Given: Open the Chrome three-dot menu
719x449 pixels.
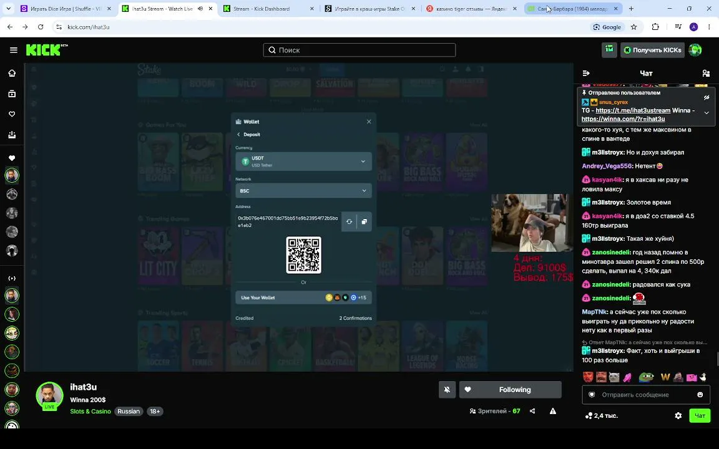Looking at the screenshot, I should click(710, 27).
